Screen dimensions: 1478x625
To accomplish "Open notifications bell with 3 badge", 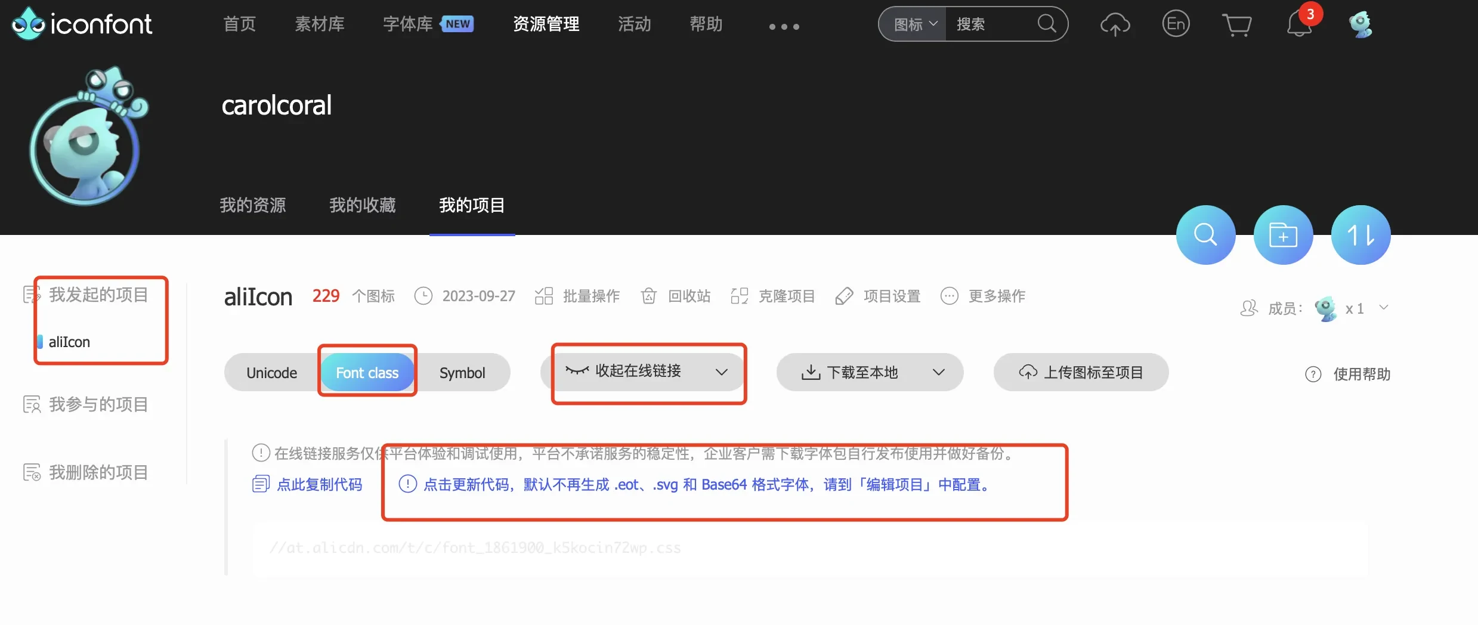I will point(1301,23).
